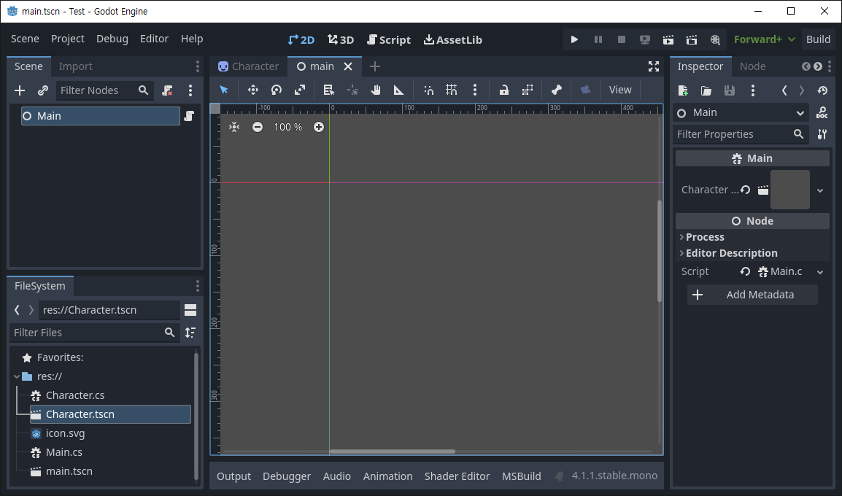Open the Inspector history list

point(822,90)
